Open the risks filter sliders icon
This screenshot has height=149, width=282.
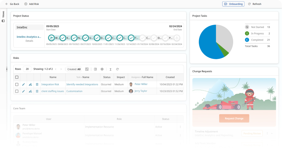click(87, 69)
